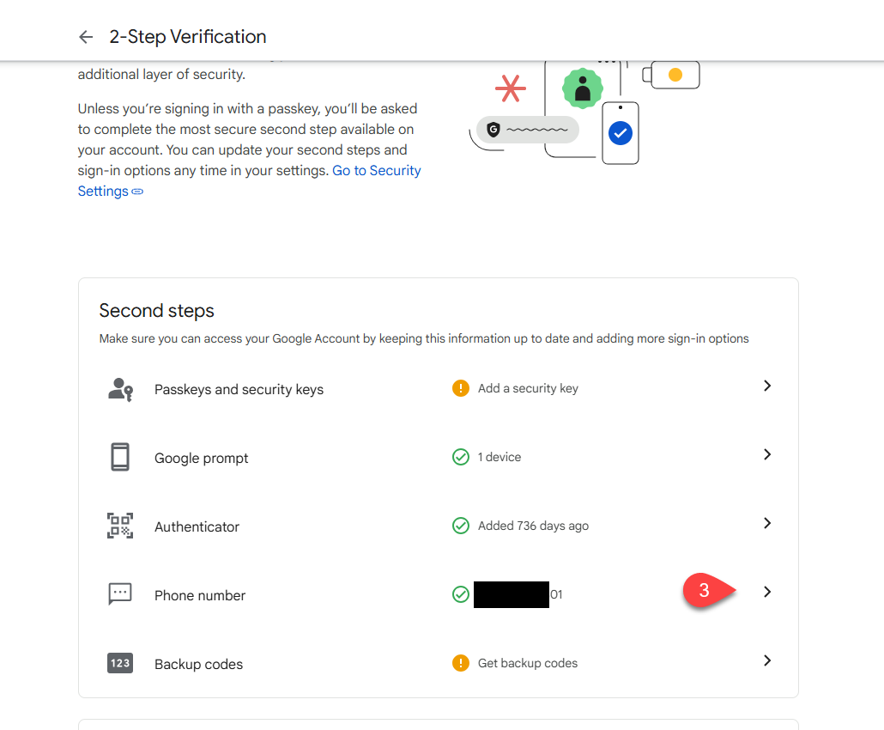
Task: Click the 2-Step Verification page title
Action: 188,37
